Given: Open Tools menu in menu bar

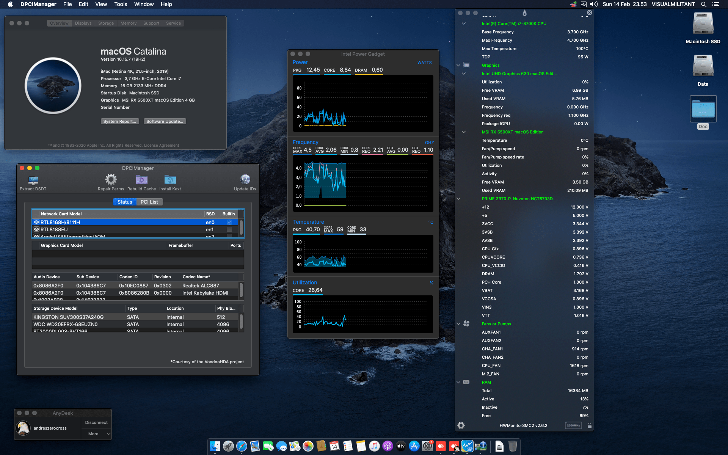Looking at the screenshot, I should click(121, 4).
